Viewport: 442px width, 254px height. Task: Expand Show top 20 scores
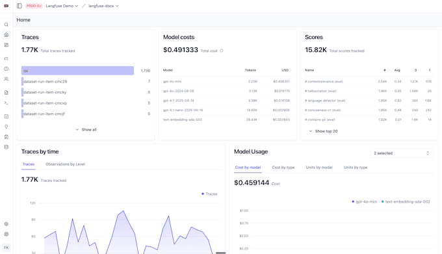[323, 131]
